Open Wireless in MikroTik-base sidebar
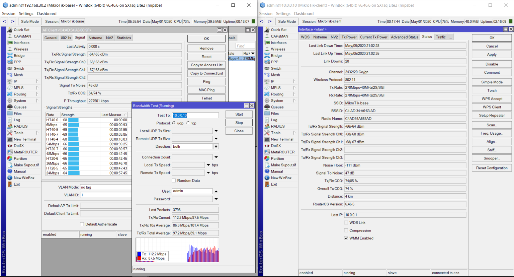Screen dimensions: 514x277 pos(21,49)
